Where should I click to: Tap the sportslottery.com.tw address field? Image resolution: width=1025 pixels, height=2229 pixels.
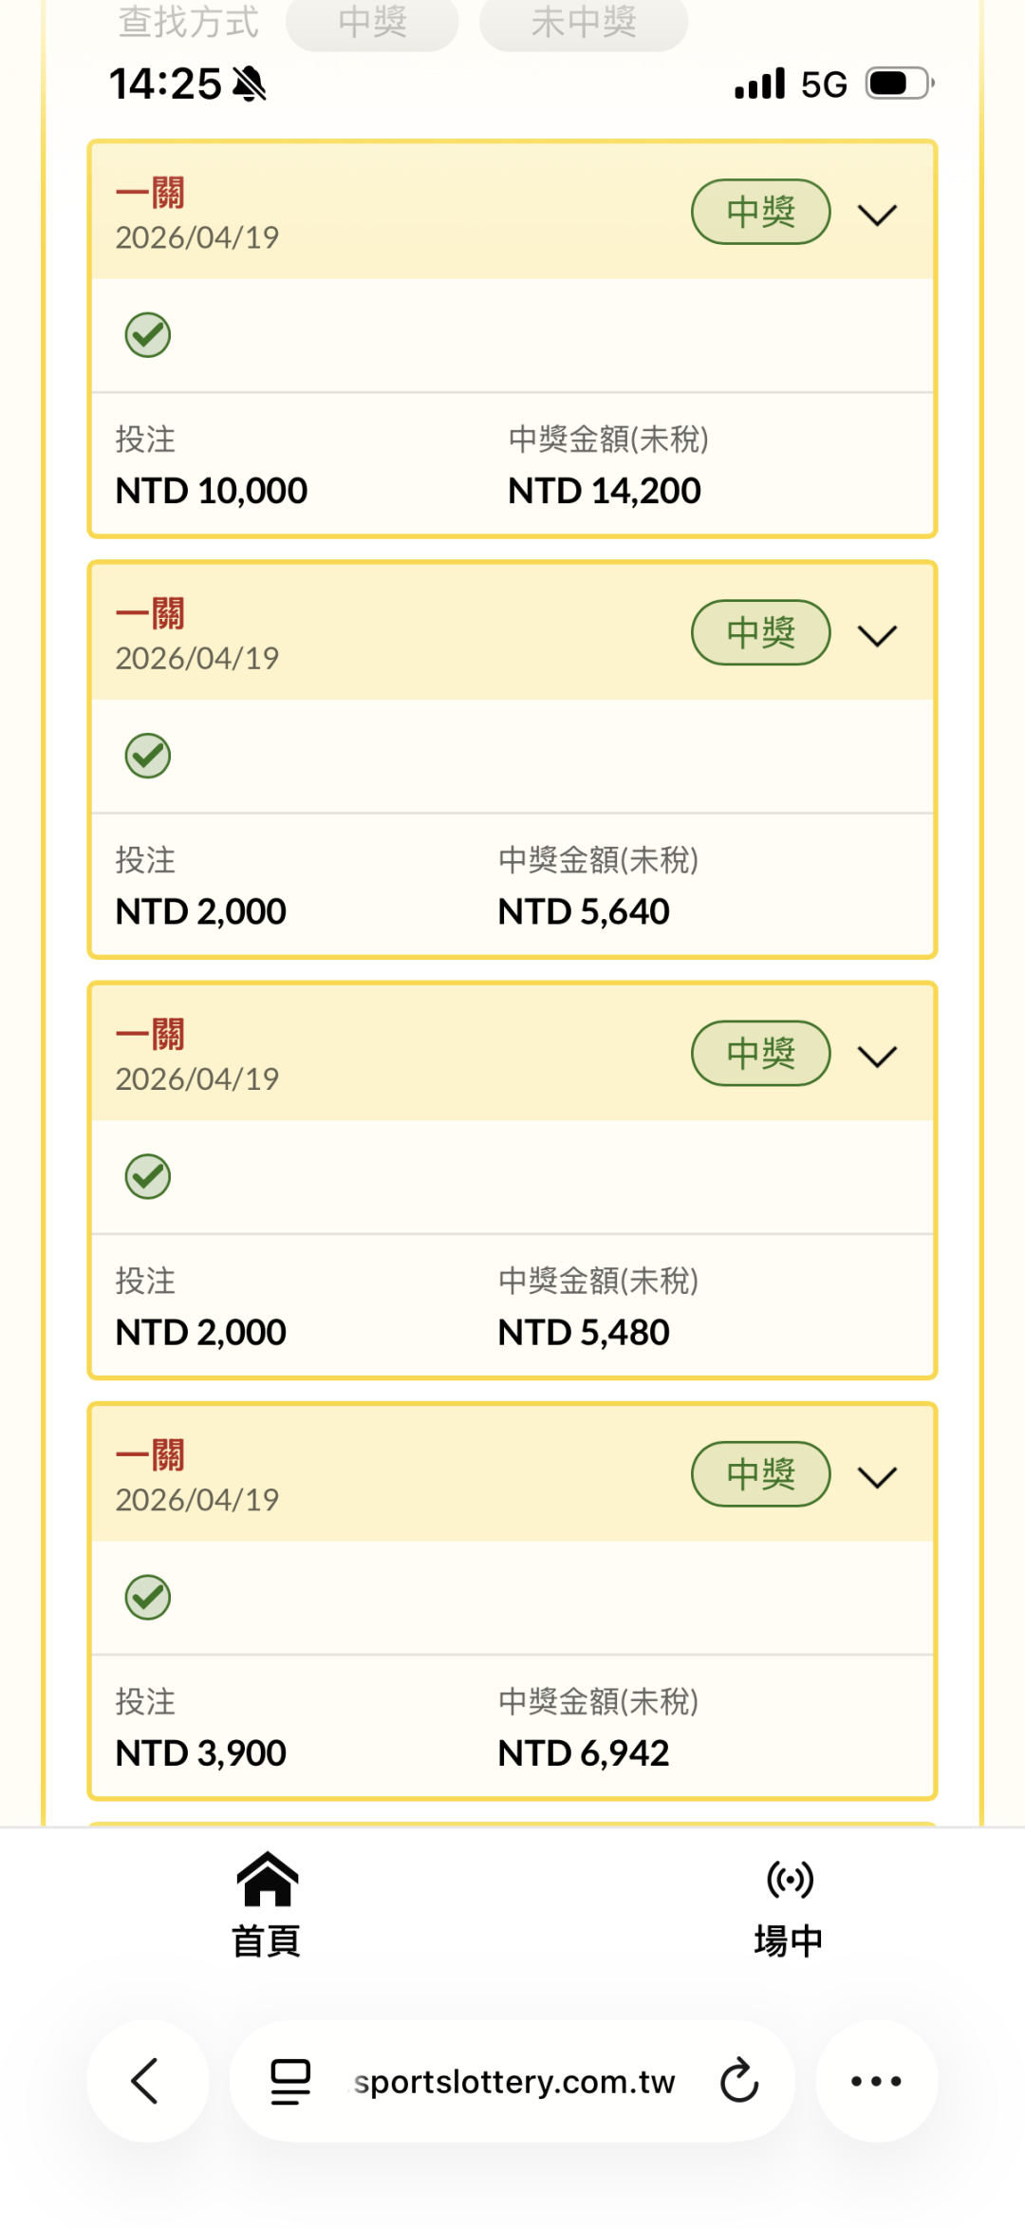[x=513, y=2081]
